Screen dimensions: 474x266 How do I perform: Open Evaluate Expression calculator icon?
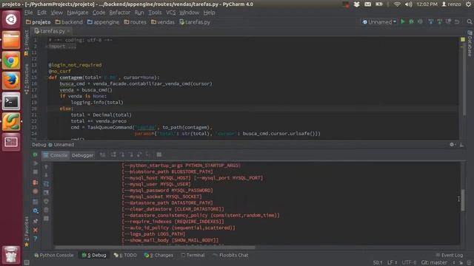159,155
